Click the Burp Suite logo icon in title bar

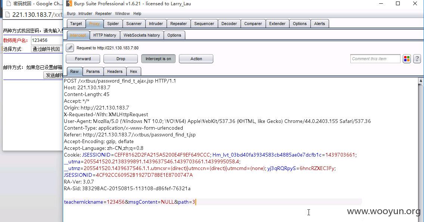pyautogui.click(x=69, y=3)
